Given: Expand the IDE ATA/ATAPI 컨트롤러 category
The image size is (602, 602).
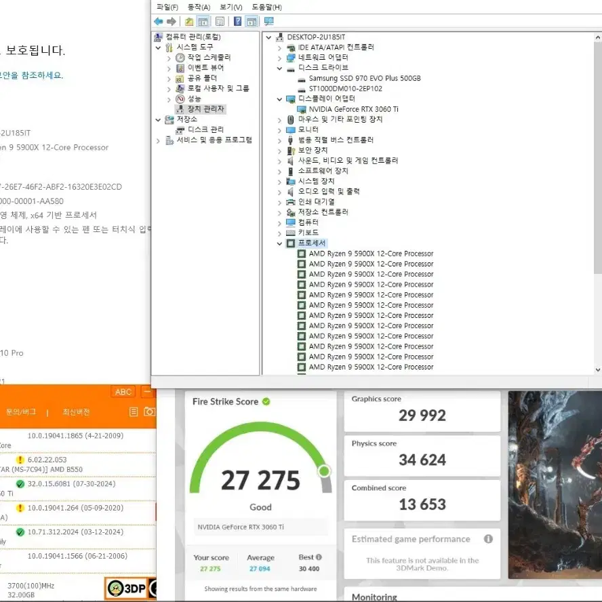Looking at the screenshot, I should (x=279, y=48).
